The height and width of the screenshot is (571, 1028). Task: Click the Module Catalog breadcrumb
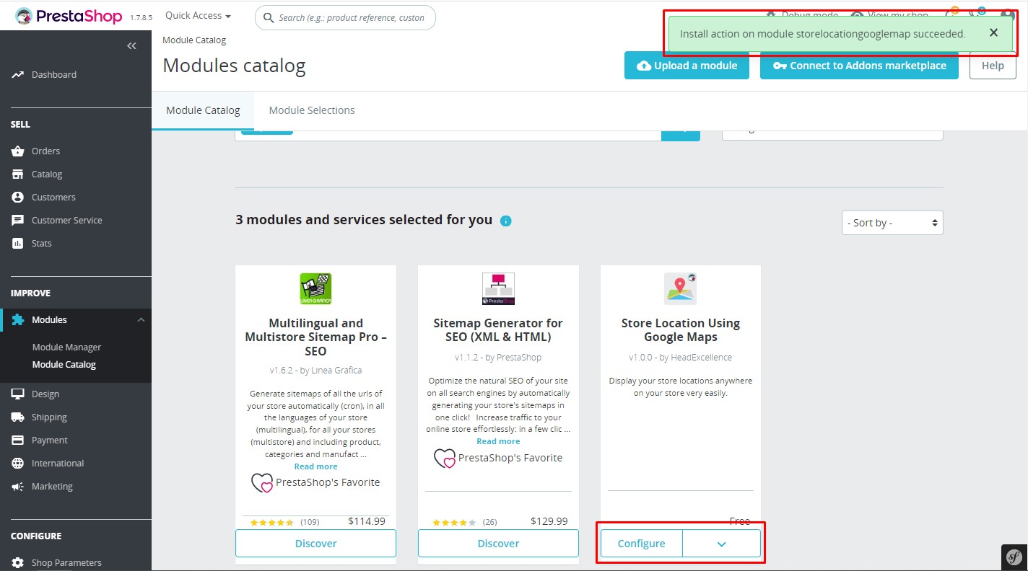coord(194,40)
